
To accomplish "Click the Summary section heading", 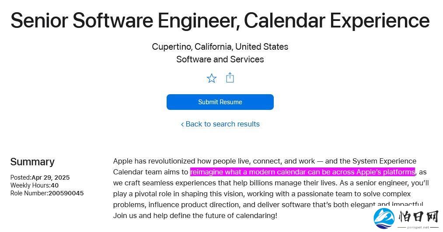I will click(32, 162).
